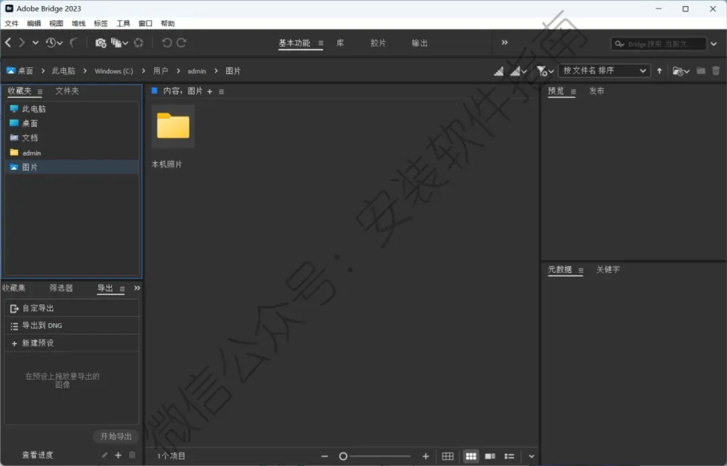727x466 pixels.
Task: Go forward with the right arrow
Action: click(22, 42)
